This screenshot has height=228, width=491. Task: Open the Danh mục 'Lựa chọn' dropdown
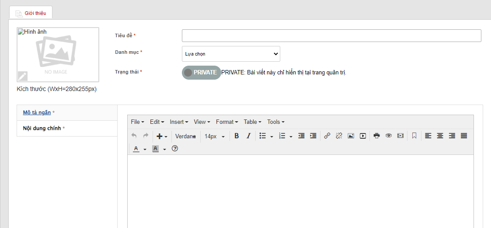[x=231, y=54]
